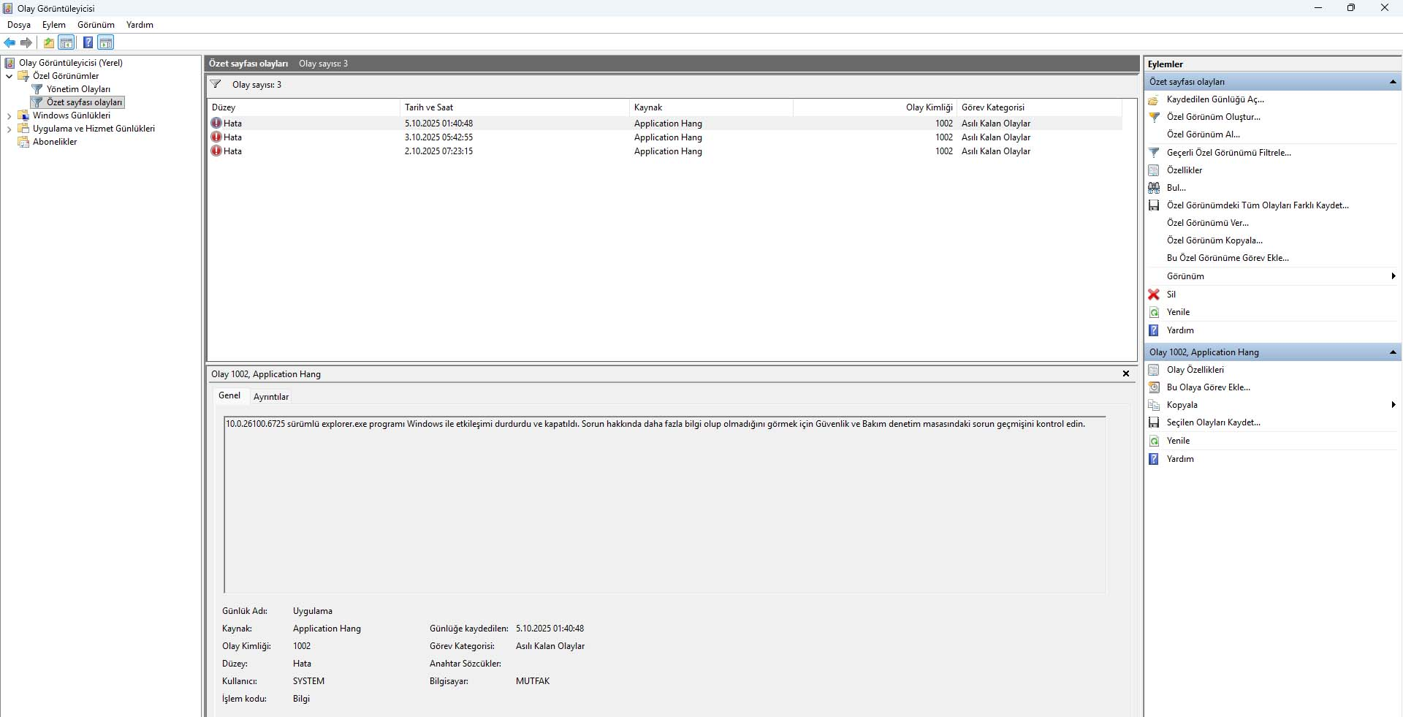1403x717 pixels.
Task: Sort by the Düzey column header
Action: 303,107
